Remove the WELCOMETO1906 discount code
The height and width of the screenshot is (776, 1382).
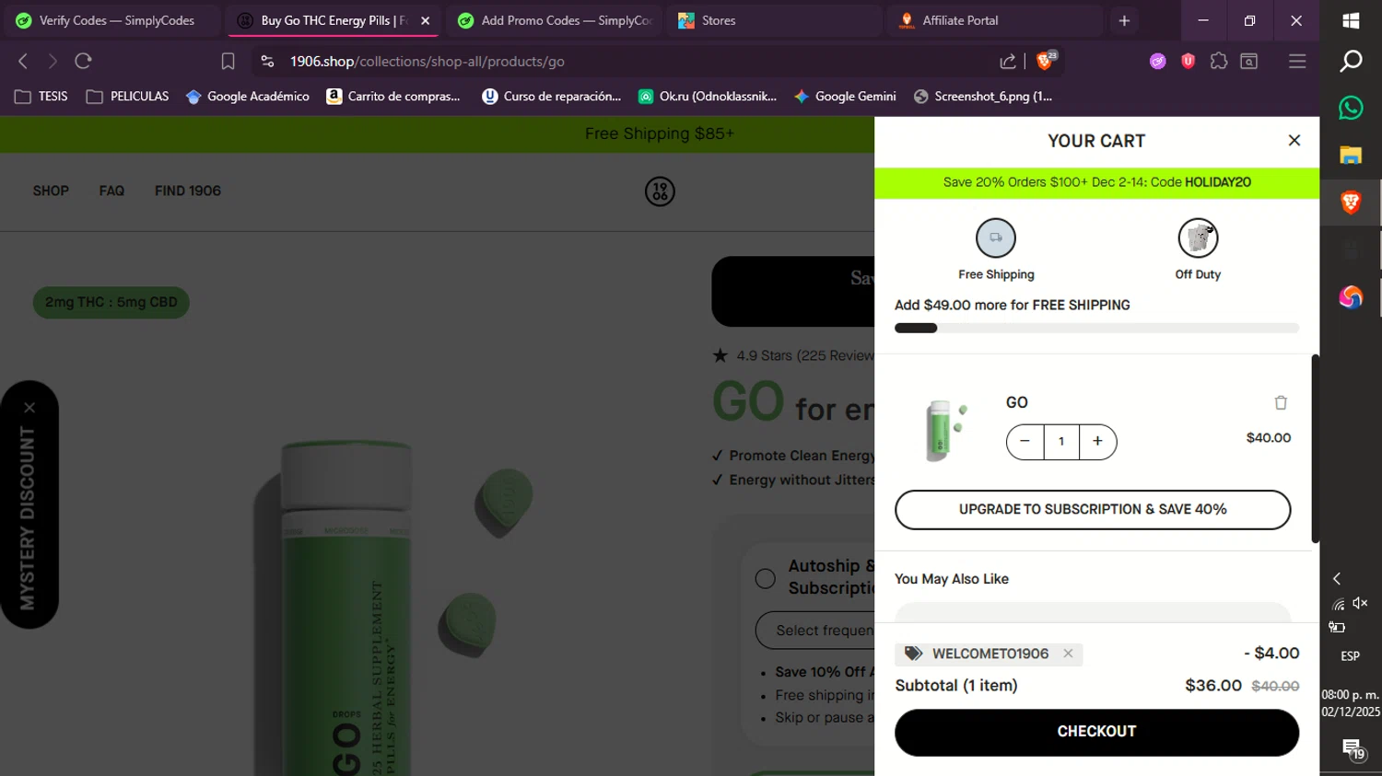pos(1068,654)
